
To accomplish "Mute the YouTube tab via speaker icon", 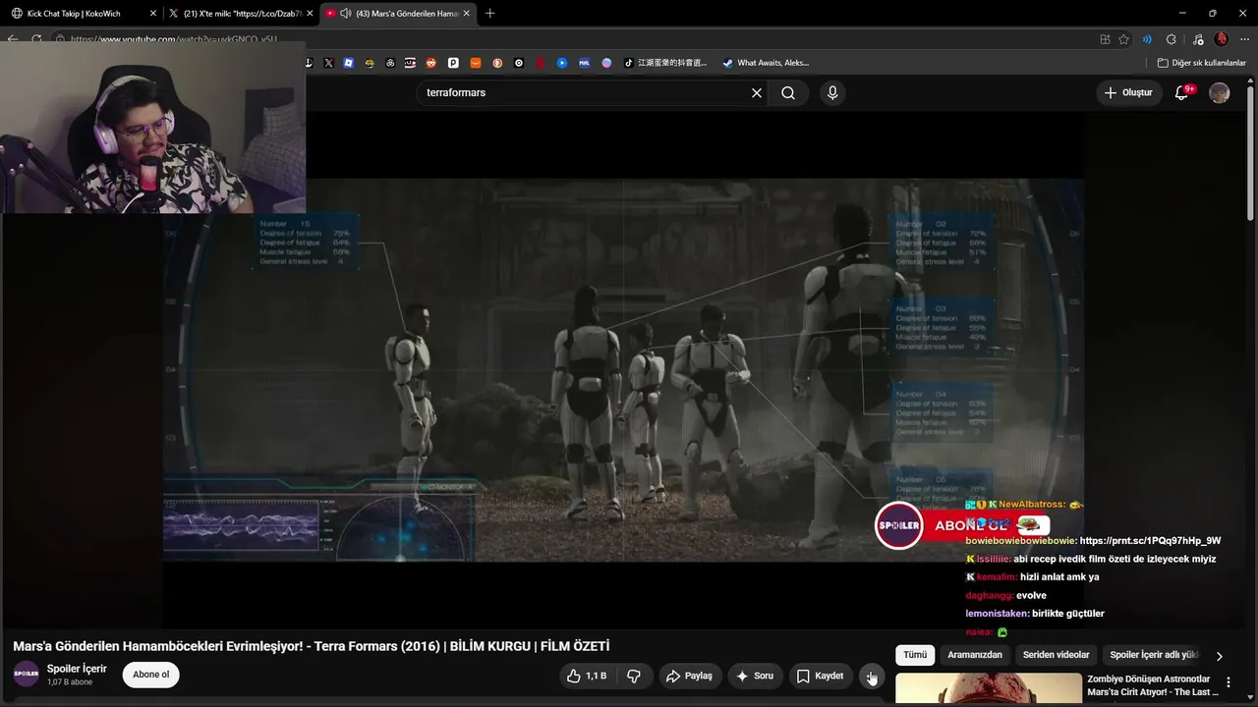I will (346, 14).
